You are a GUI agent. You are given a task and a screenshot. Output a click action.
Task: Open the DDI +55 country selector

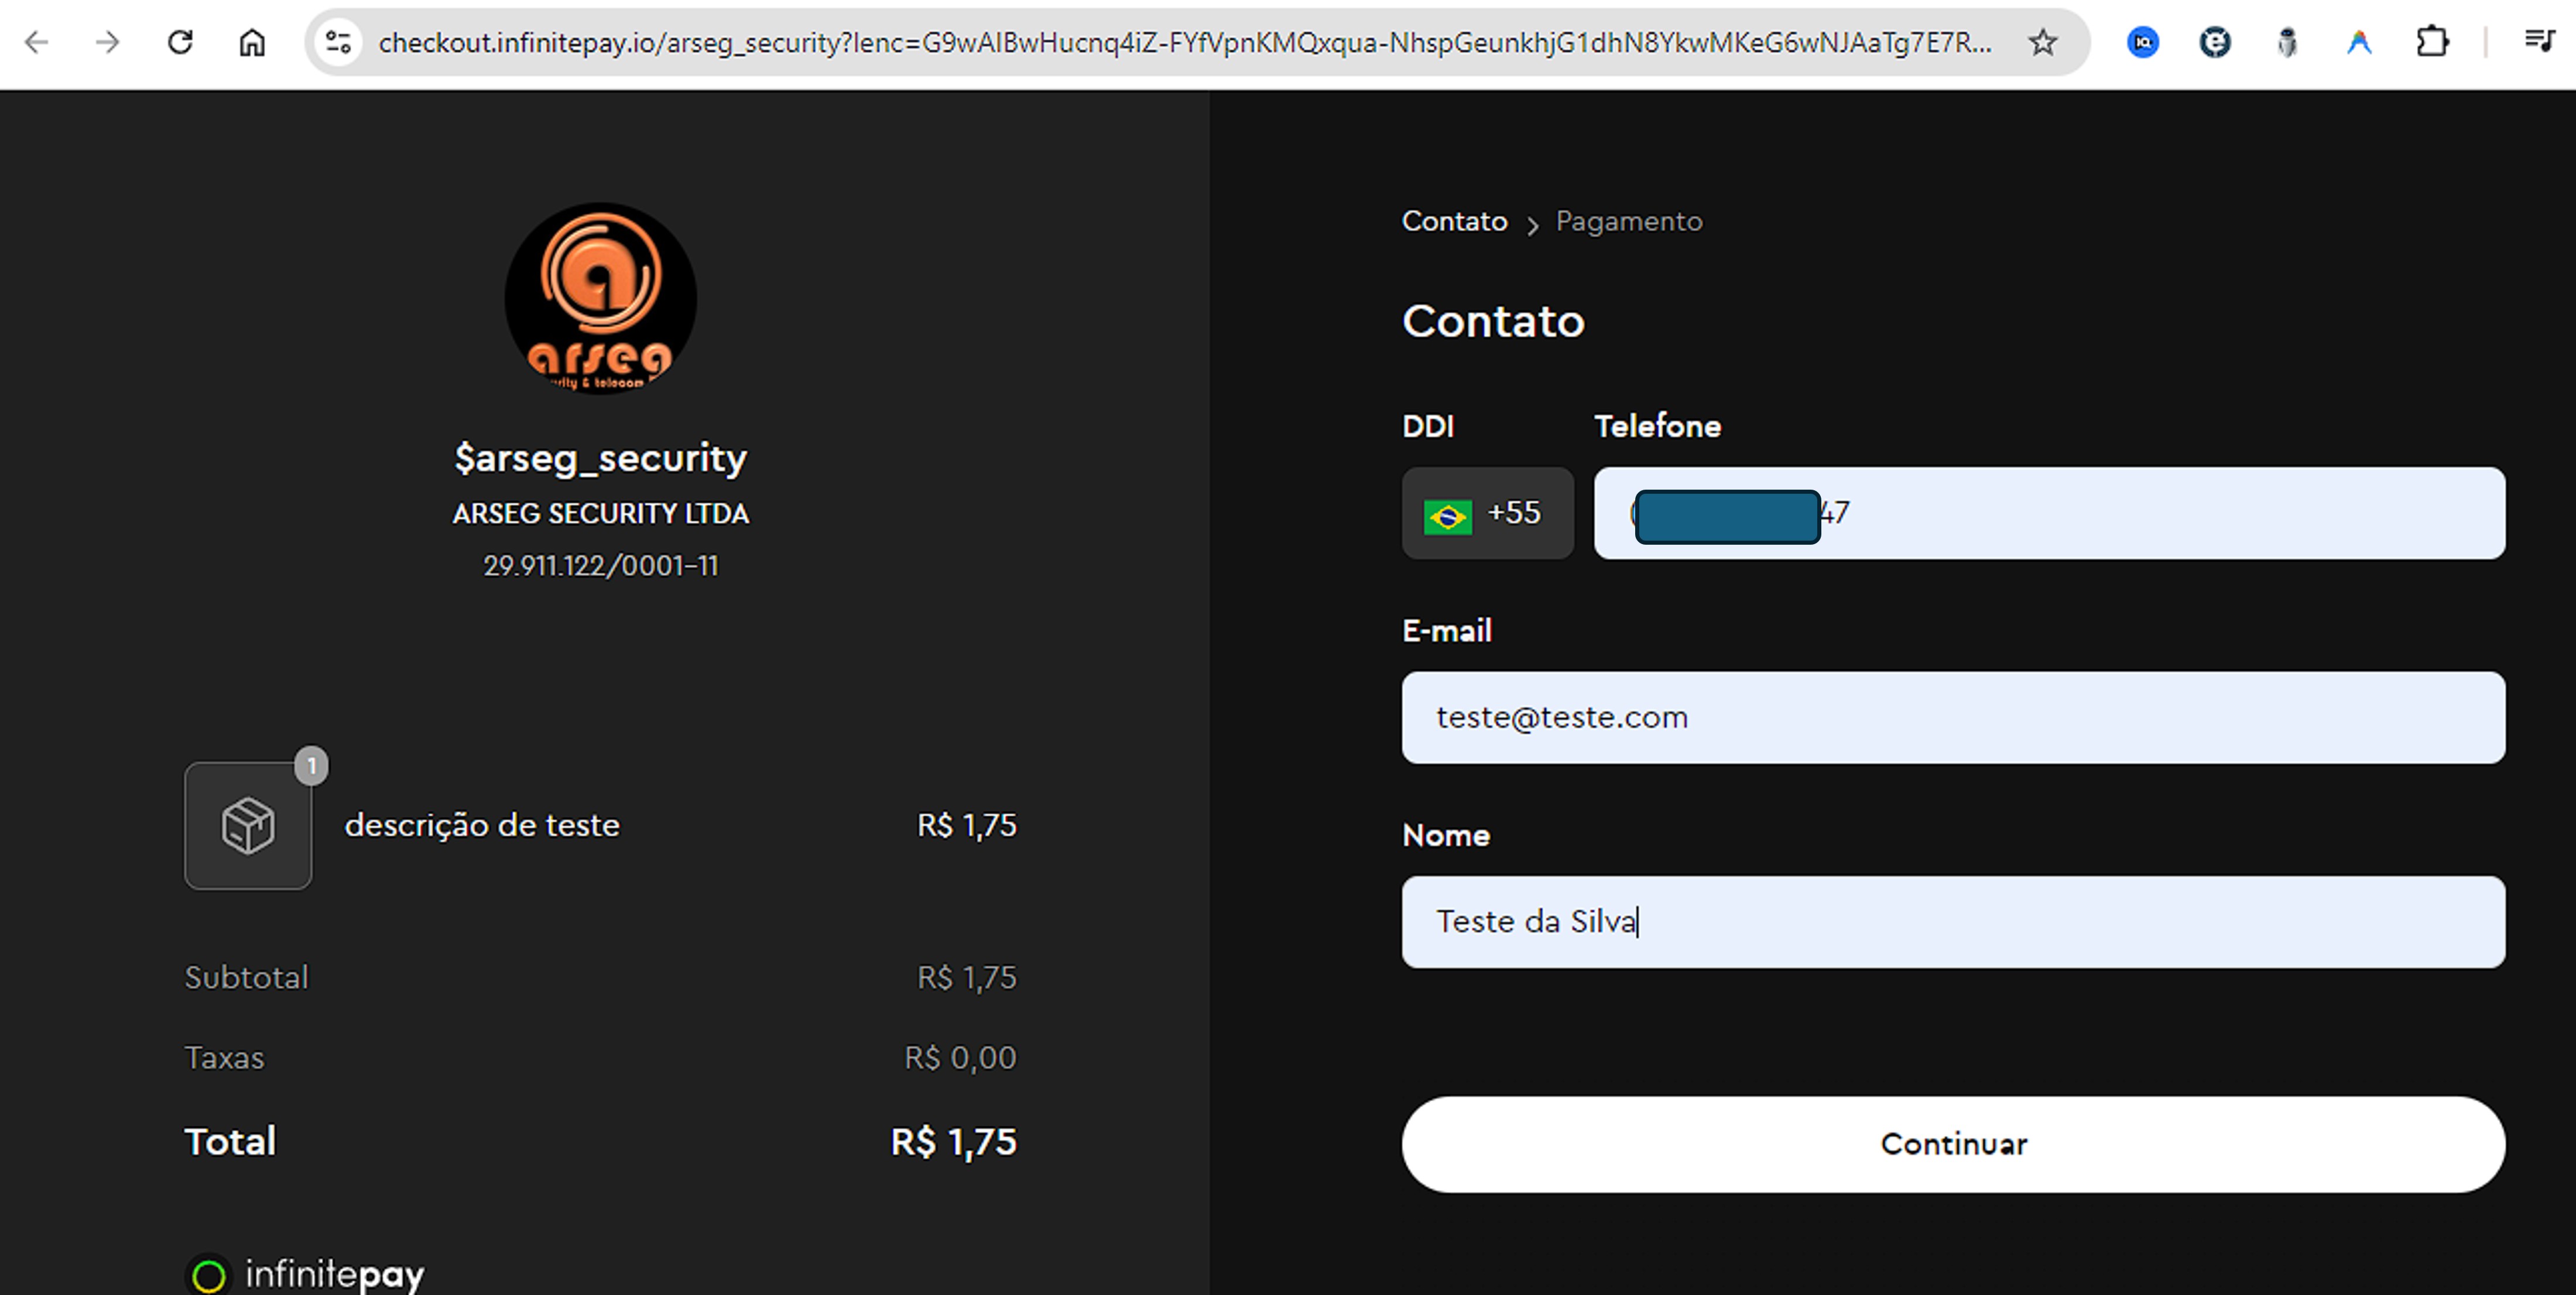click(1487, 514)
